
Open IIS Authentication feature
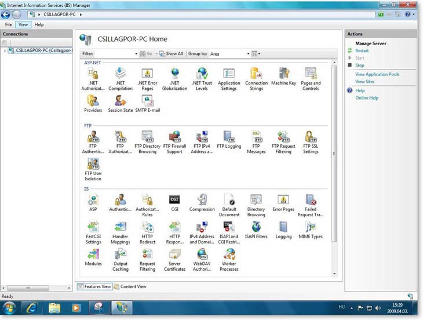pos(121,203)
